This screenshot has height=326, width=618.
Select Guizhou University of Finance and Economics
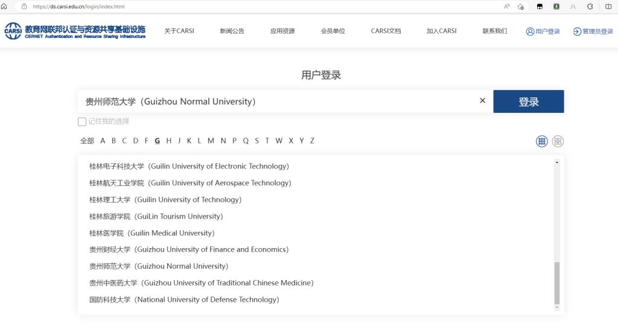189,249
